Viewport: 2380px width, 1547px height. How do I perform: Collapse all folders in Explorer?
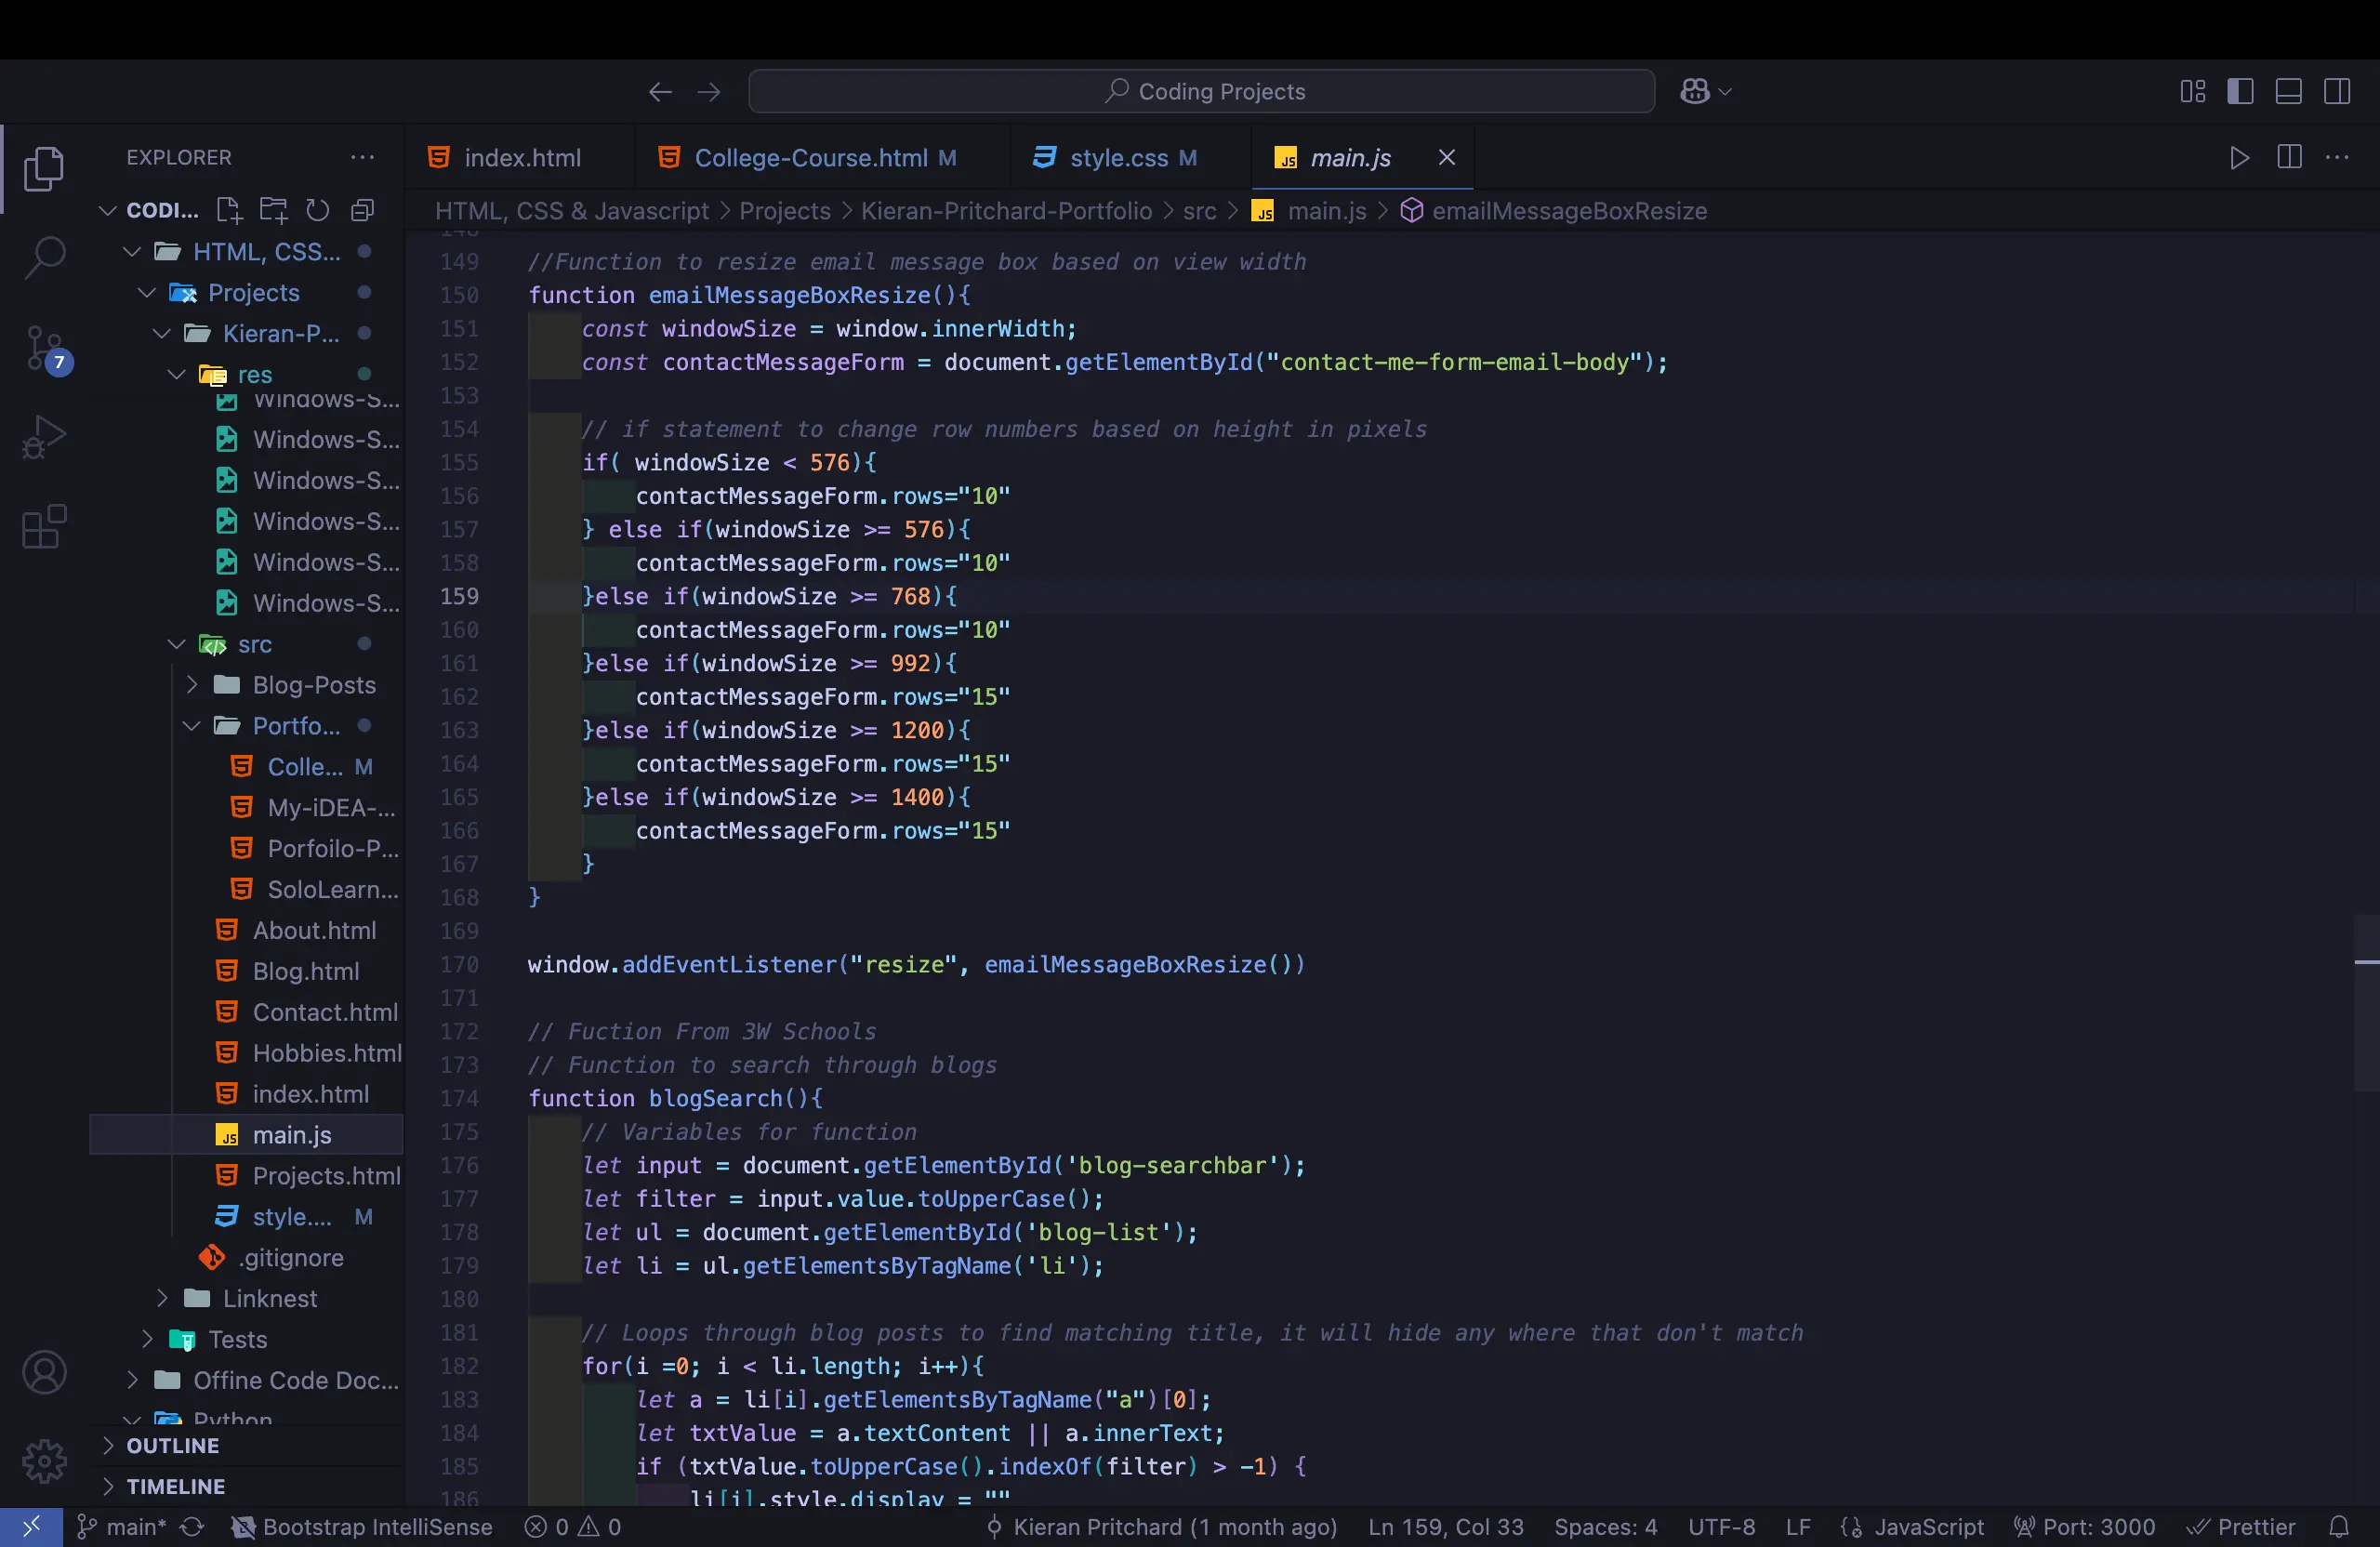pyautogui.click(x=361, y=210)
